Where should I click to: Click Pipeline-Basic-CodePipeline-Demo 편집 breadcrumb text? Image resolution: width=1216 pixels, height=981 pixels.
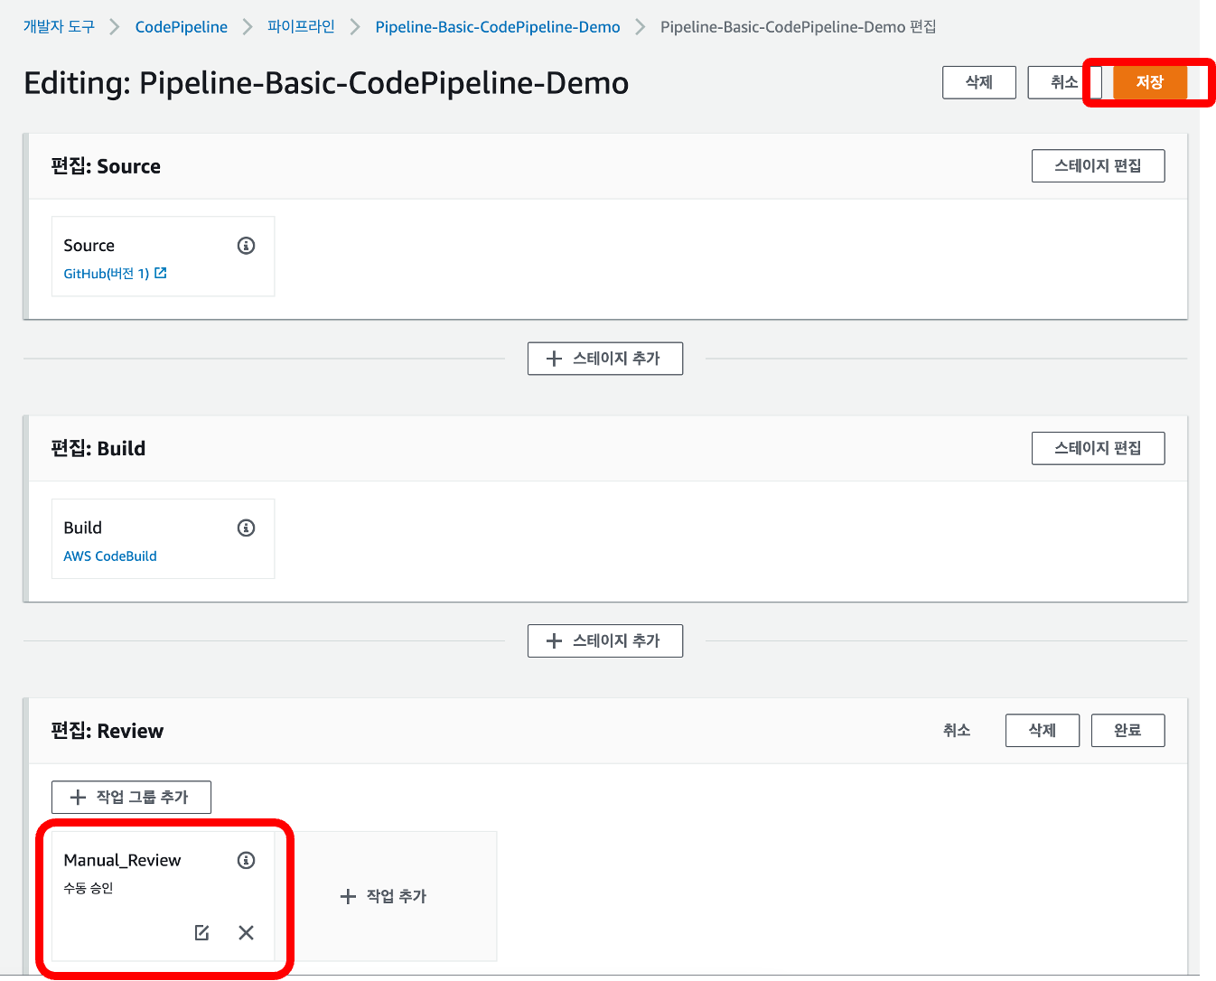pyautogui.click(x=799, y=27)
